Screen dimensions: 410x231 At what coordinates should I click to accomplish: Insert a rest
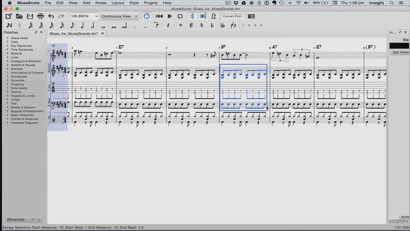tap(168, 26)
